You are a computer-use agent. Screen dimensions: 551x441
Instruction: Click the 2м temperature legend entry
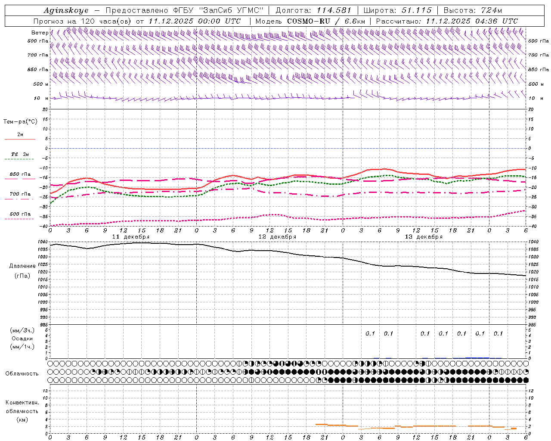[x=20, y=134]
